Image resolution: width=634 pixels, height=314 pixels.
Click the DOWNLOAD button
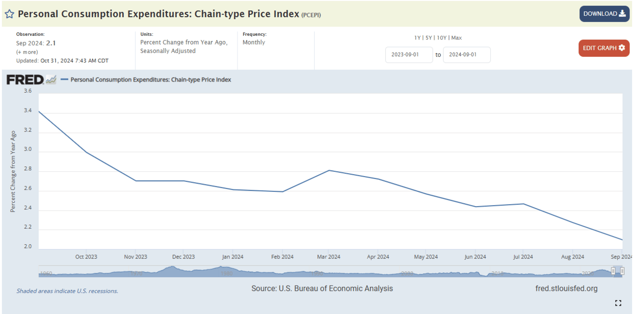(604, 14)
